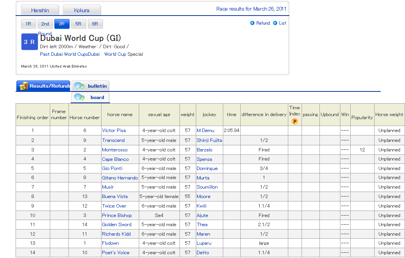Open jockey Detto's profile
405x258 pixels.
tap(203, 253)
